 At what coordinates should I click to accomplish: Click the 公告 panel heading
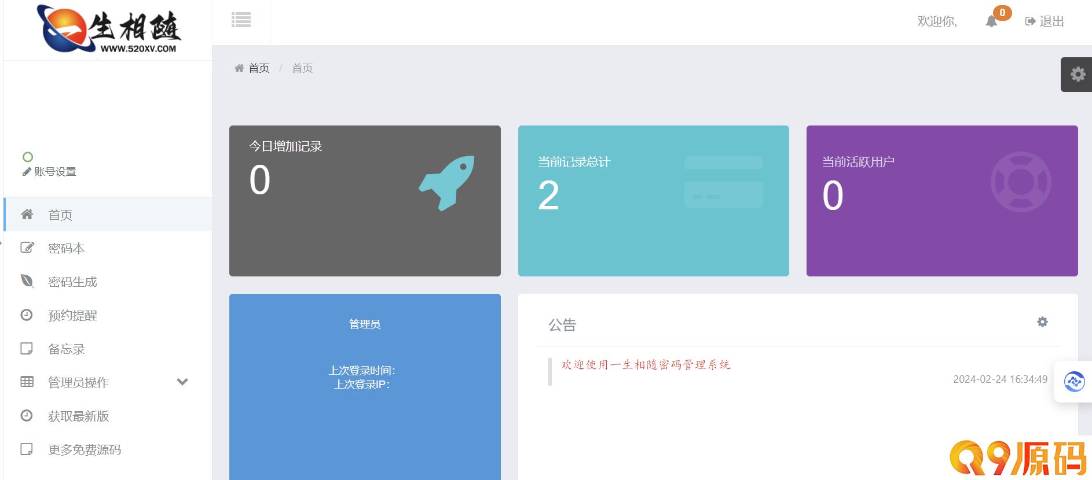(x=562, y=325)
